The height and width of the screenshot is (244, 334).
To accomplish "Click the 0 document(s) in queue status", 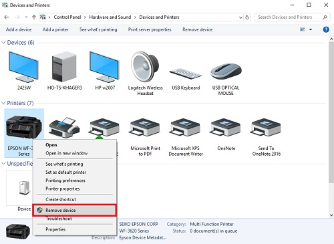I will click(214, 231).
